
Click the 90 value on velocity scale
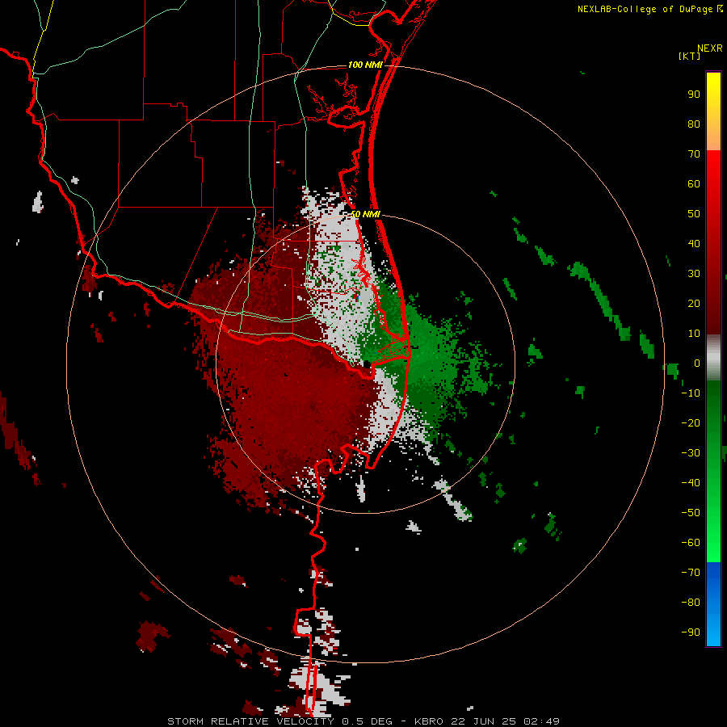694,95
